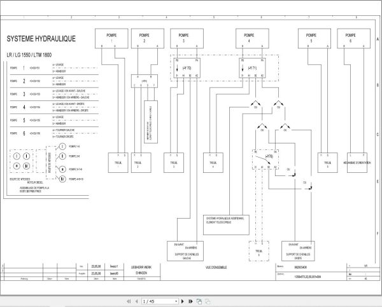Click the 23.05.06 date cell

click(x=96, y=273)
